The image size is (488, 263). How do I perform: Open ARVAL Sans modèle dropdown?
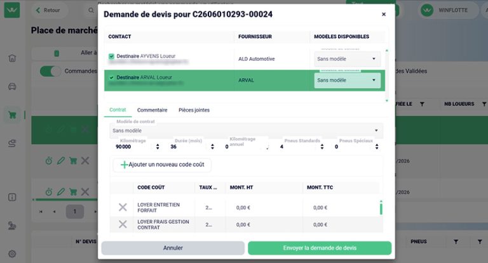click(348, 80)
